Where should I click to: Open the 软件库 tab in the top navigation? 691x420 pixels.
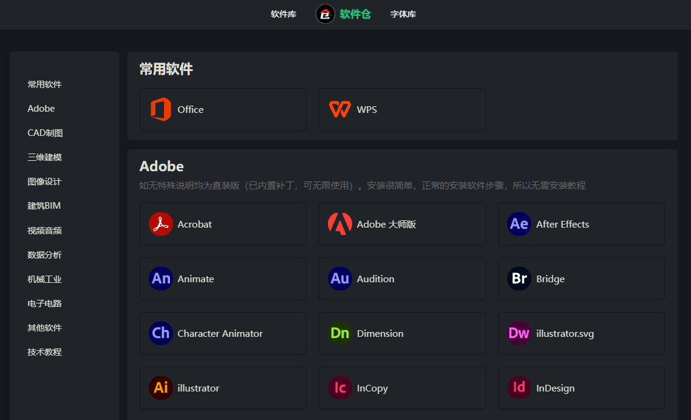coord(284,14)
